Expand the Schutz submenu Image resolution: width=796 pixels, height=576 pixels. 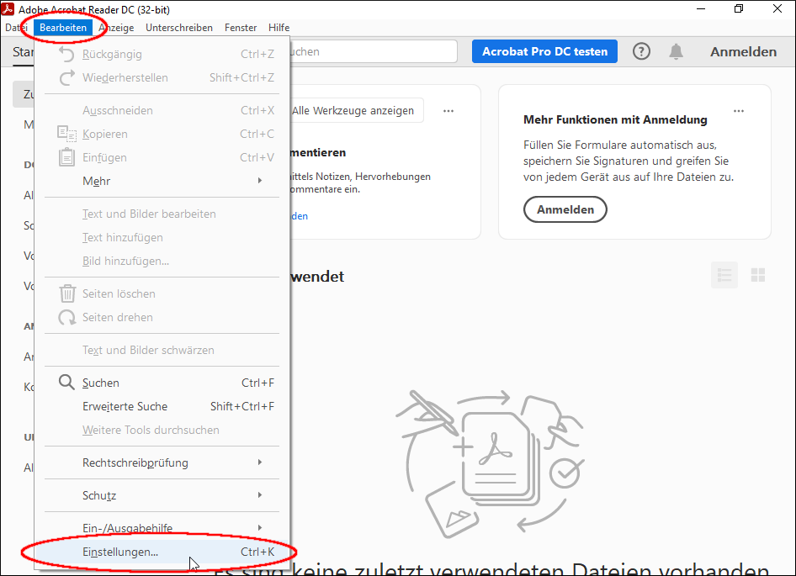pyautogui.click(x=162, y=494)
